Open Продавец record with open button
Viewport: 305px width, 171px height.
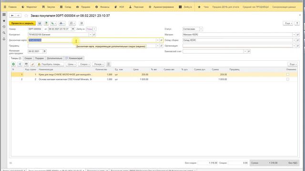click(161, 46)
